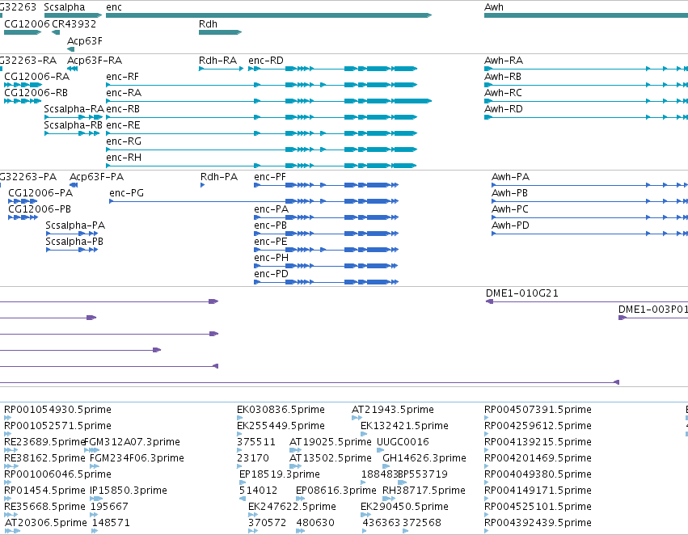
Task: Select the Acp63F gene label
Action: (x=85, y=41)
